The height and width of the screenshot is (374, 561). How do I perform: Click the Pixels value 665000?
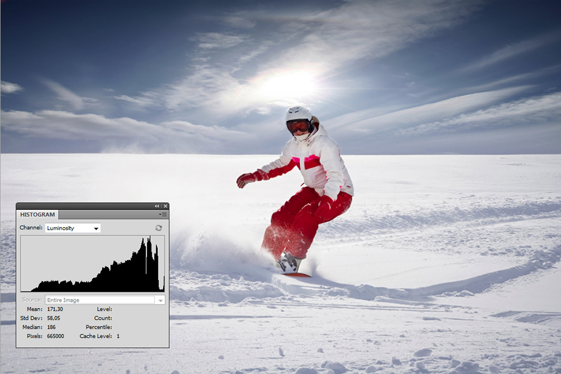[55, 336]
